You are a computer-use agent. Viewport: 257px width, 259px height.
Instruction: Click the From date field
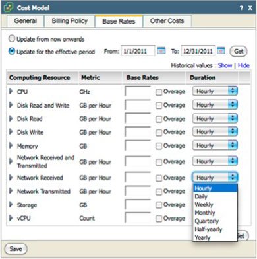tap(138, 51)
